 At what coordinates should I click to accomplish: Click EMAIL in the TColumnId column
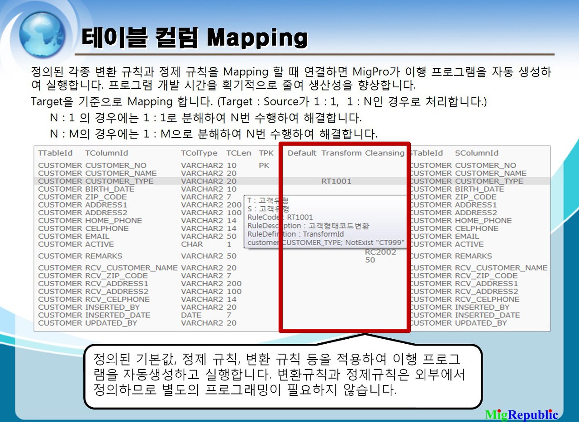click(x=97, y=236)
